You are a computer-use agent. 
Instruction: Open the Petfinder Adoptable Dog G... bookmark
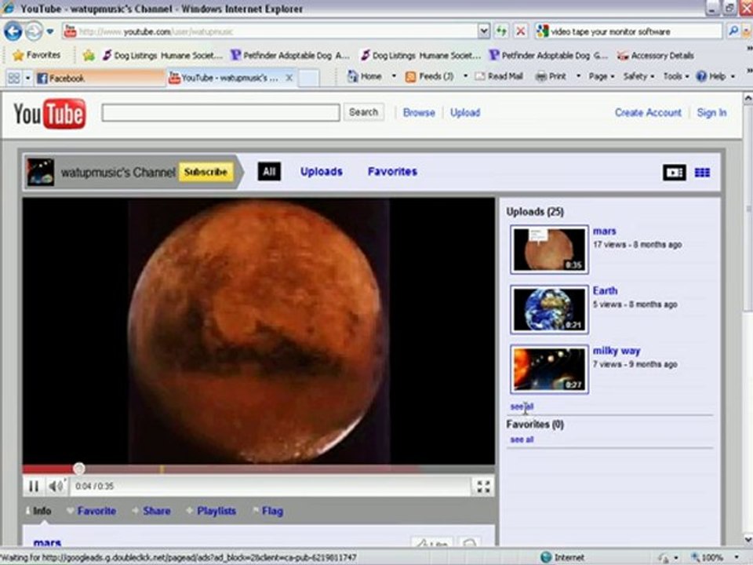[548, 55]
